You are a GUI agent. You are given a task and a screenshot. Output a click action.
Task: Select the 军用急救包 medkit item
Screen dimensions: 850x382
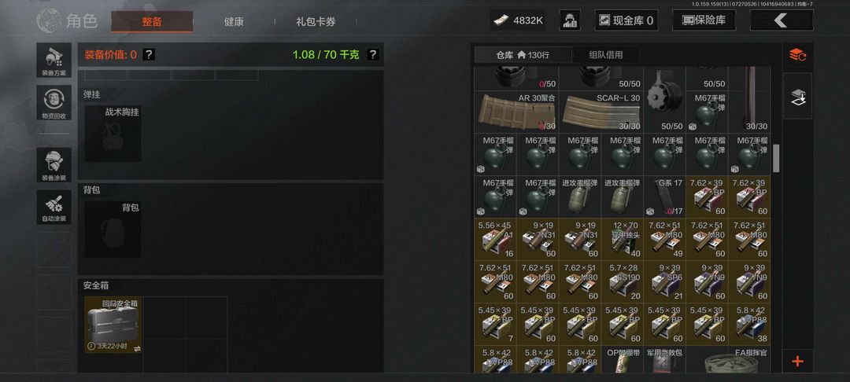pos(664,360)
